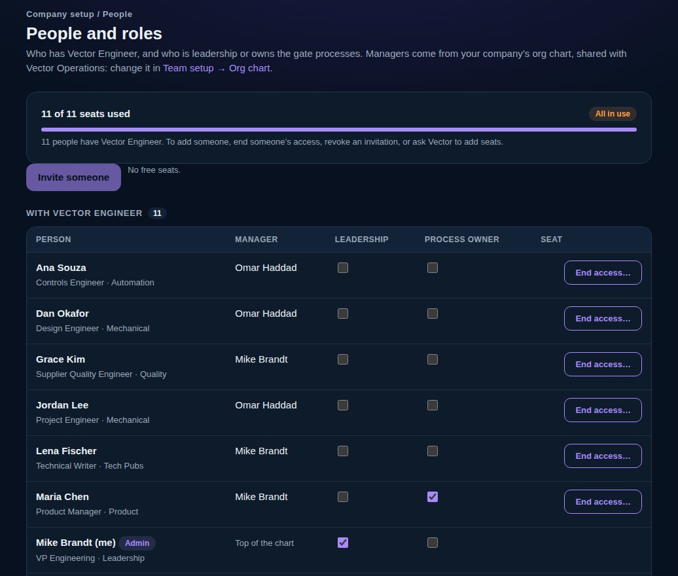Open the Team setup → Org chart link

(217, 68)
